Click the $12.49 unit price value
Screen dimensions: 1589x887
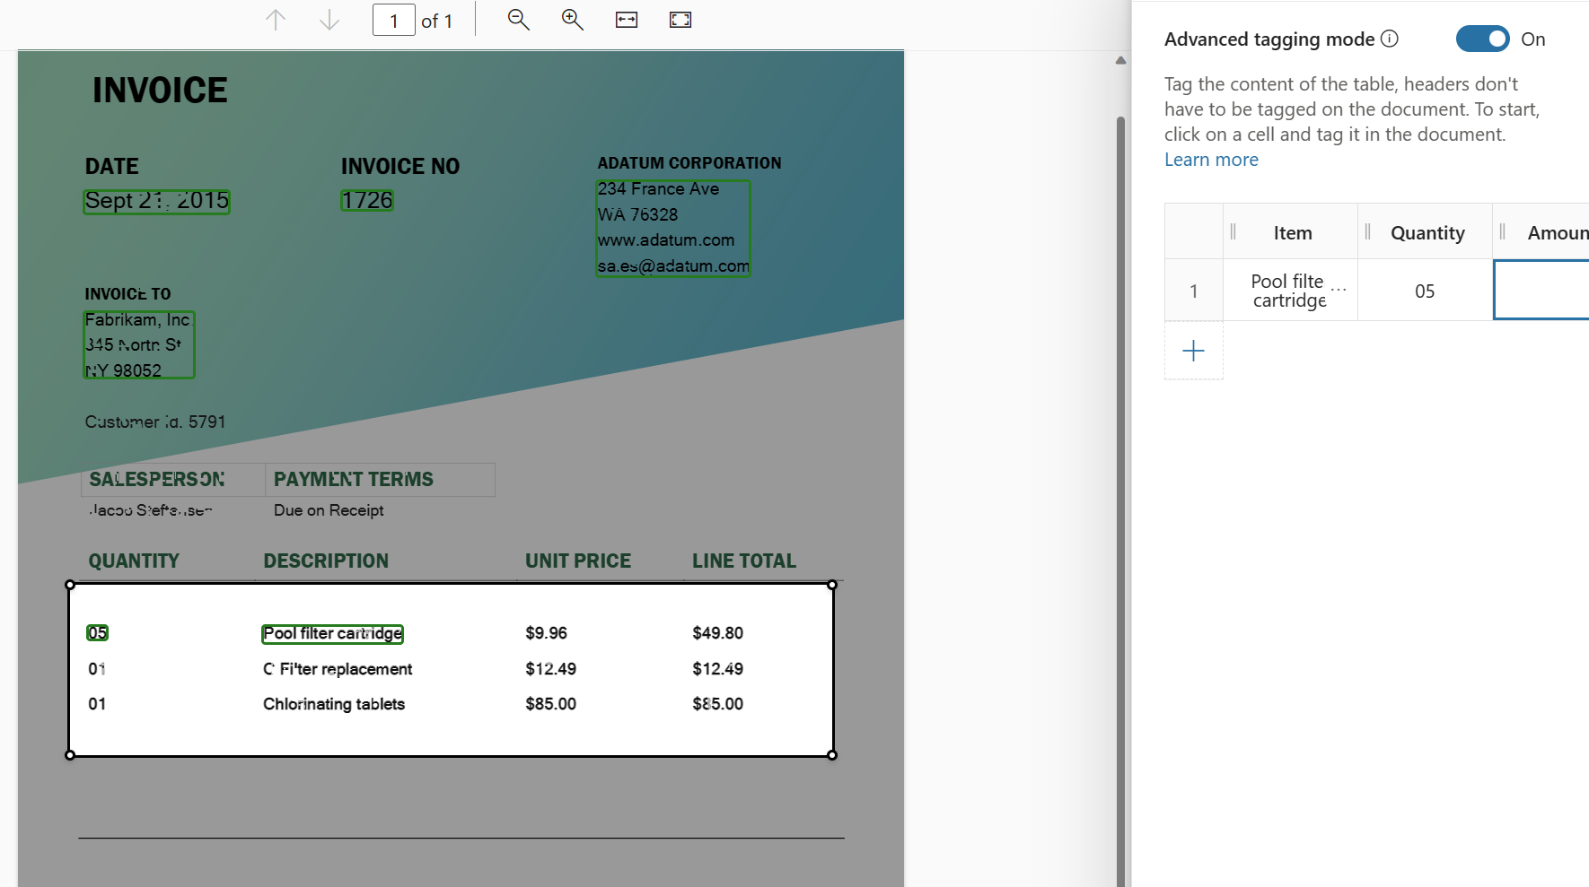550,669
